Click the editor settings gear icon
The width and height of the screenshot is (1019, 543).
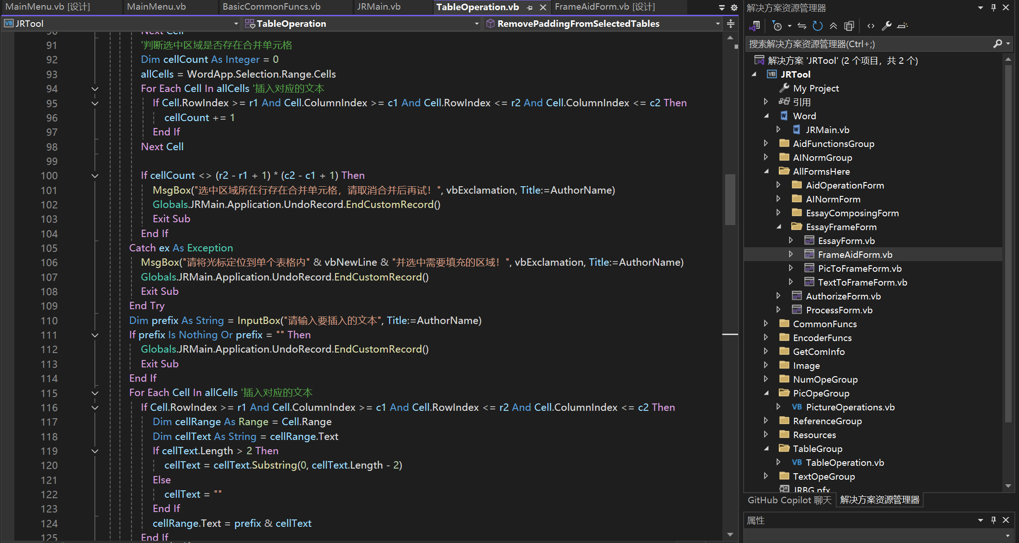coord(734,7)
